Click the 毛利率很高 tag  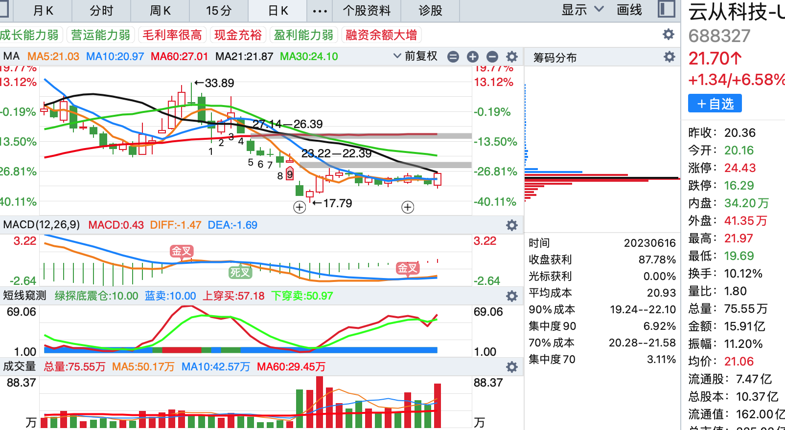[172, 35]
